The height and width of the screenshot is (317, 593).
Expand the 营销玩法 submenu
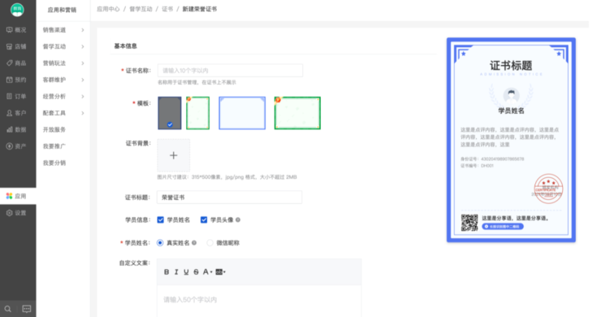(x=63, y=63)
